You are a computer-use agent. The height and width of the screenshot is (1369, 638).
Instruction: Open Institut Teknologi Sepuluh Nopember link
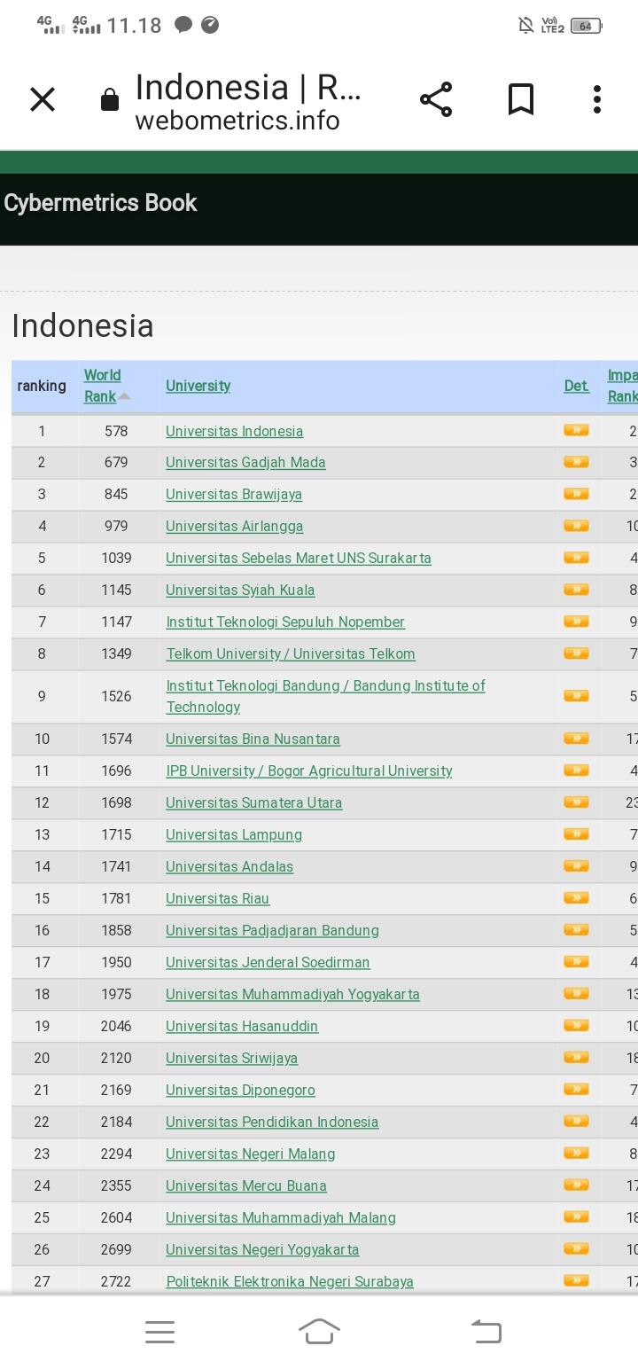coord(285,622)
